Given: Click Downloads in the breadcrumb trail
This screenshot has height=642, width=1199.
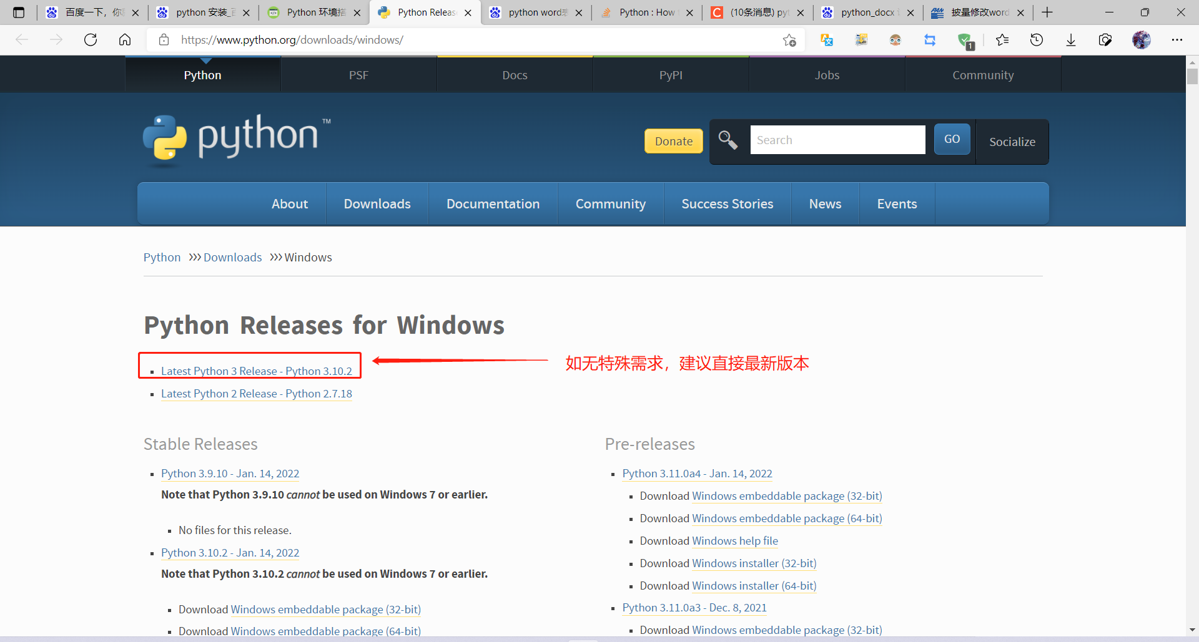Looking at the screenshot, I should (232, 258).
